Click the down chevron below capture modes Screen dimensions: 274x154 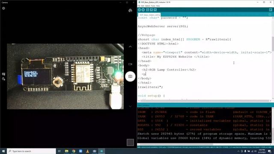click(x=130, y=106)
